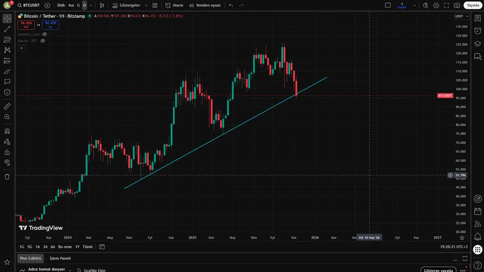The height and width of the screenshot is (272, 484).
Task: Open the watchlist panel in right sidebar
Action: 478,18
